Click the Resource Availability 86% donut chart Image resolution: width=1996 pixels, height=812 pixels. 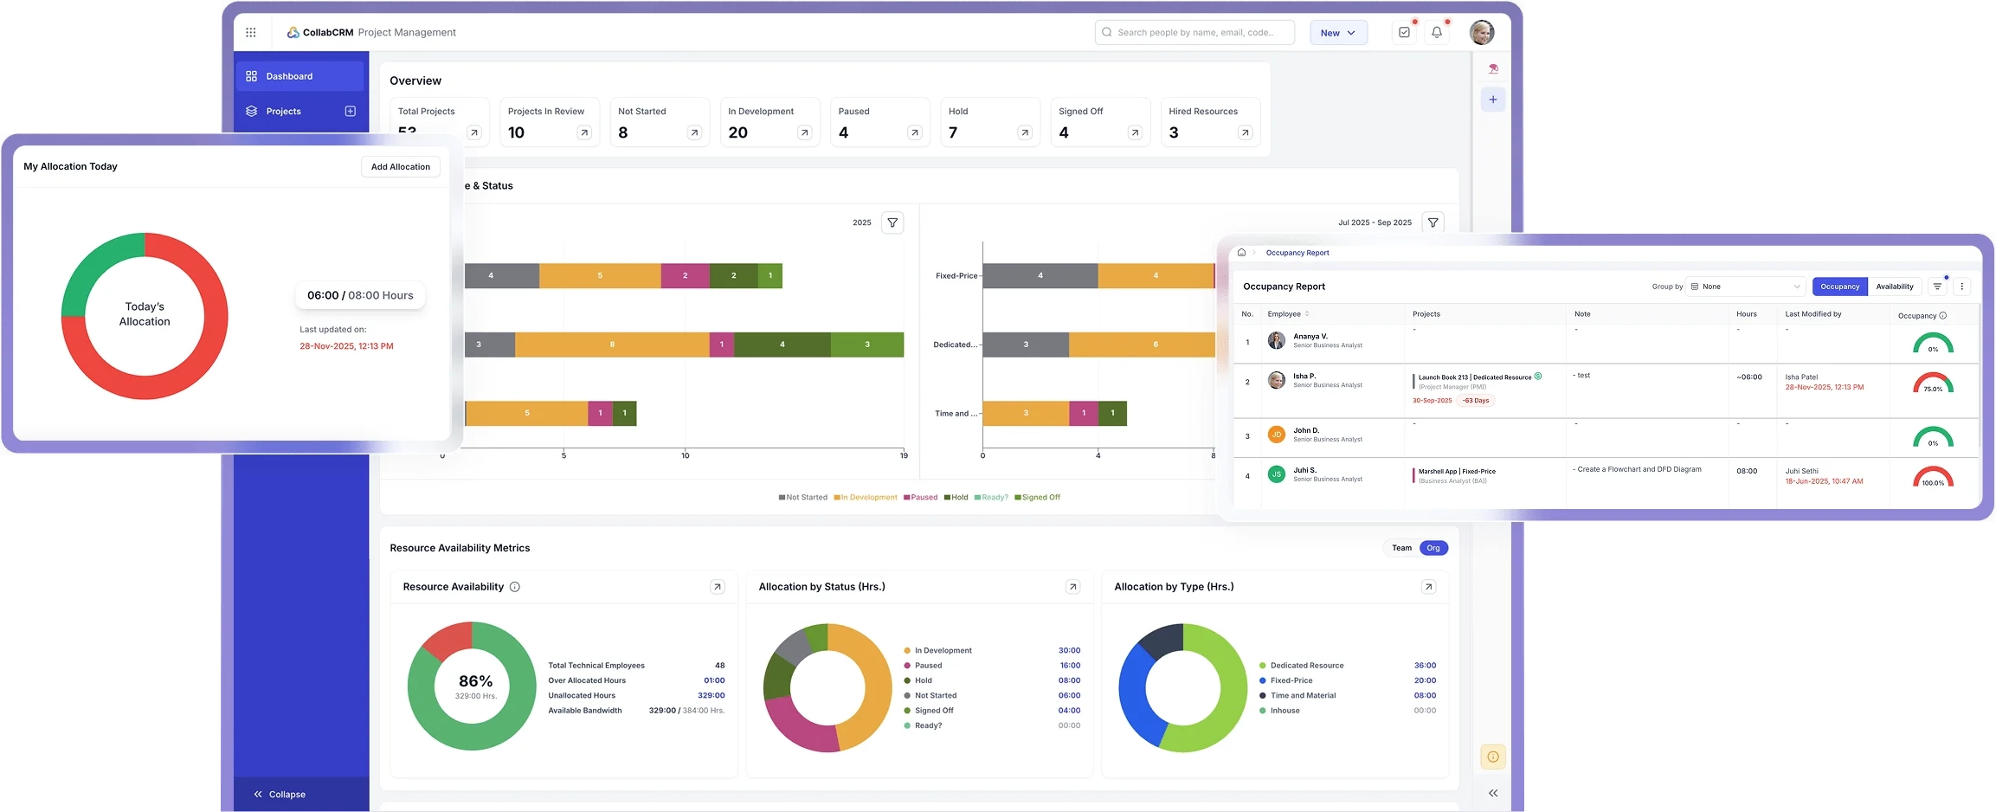pos(472,685)
